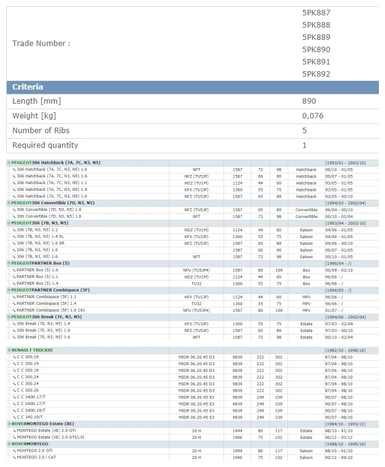385x467 pixels.
Task: Open magnifier for MONTEGO 2.0 GTi saloon
Action: coord(14,450)
